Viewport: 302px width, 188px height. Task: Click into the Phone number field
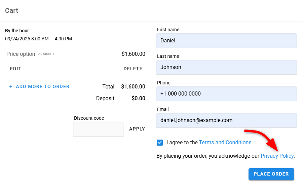pyautogui.click(x=226, y=94)
